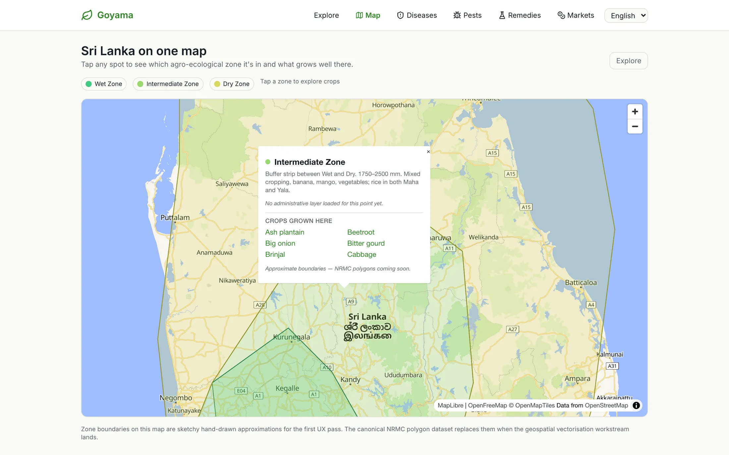The height and width of the screenshot is (455, 729).
Task: Click the Goyama brand name
Action: click(x=115, y=15)
